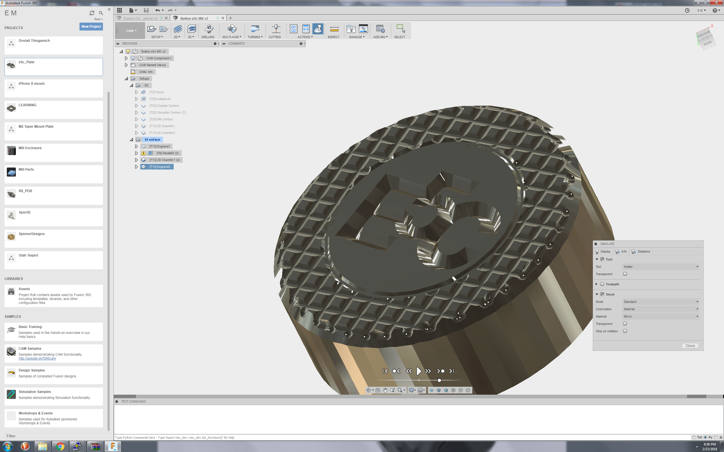Expand CAM Named Views in browser
Viewport: 724px width, 452px height.
(x=126, y=65)
